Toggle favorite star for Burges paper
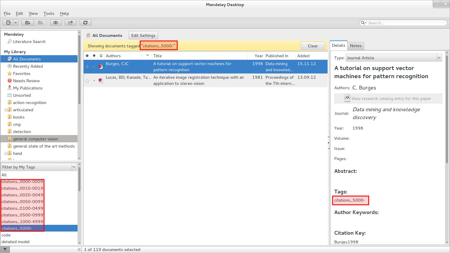Screen dimensions: 450x253 coord(87,67)
